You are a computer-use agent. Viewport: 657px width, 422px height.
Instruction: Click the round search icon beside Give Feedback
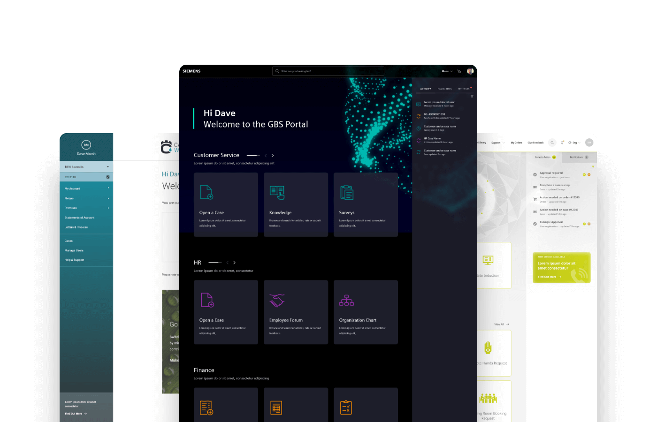coord(552,143)
